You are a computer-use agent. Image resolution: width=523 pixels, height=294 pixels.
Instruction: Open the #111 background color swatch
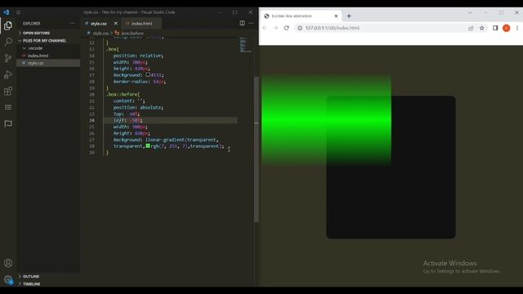tap(148, 75)
